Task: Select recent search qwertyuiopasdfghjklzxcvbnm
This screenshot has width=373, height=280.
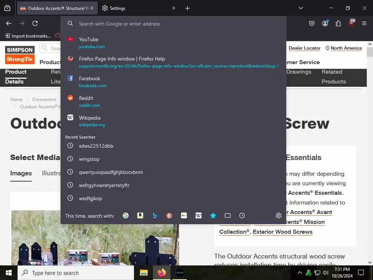Action: point(173,172)
